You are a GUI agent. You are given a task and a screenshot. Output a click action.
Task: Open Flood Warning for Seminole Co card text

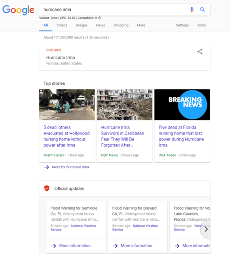click(x=74, y=214)
